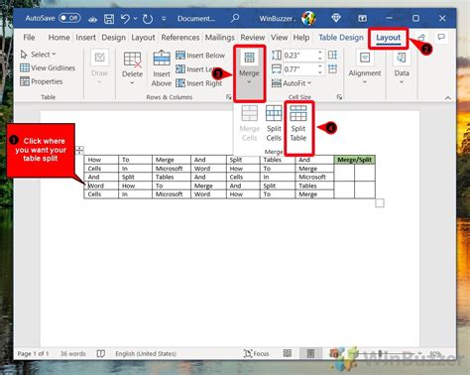Switch to the View tab

pyautogui.click(x=279, y=38)
